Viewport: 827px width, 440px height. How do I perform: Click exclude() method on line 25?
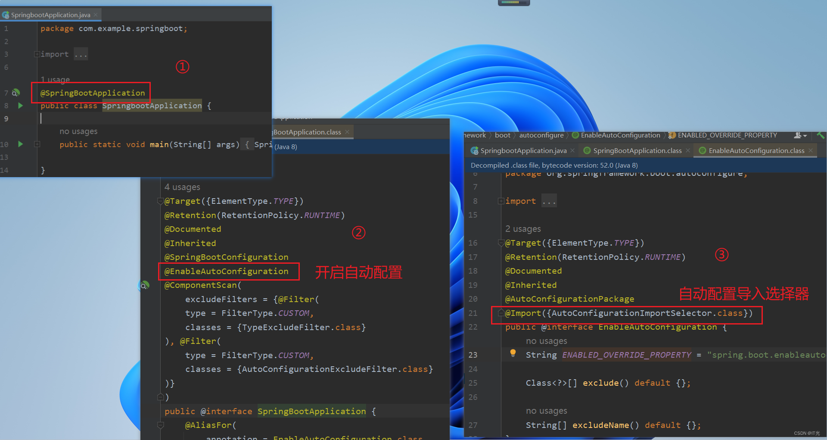(x=606, y=383)
